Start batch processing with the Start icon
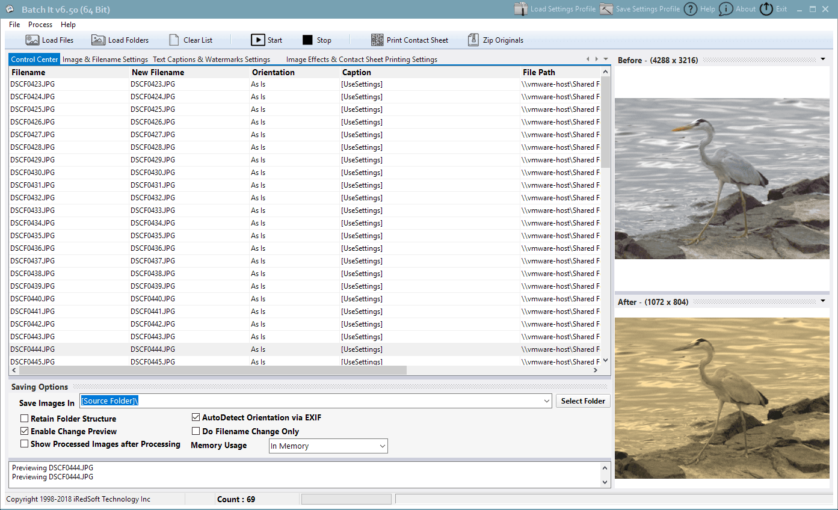Viewport: 838px width, 510px height. pos(257,40)
